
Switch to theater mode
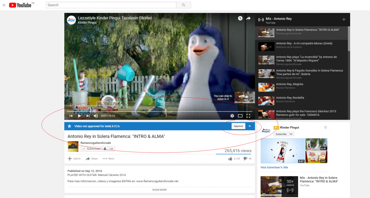(240, 116)
